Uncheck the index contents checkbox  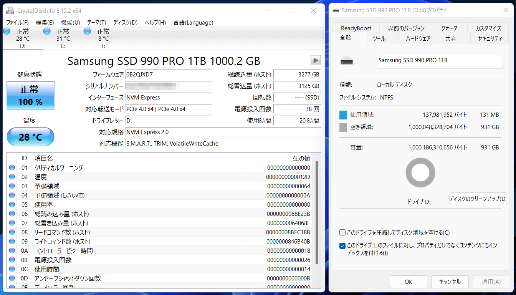click(x=342, y=245)
